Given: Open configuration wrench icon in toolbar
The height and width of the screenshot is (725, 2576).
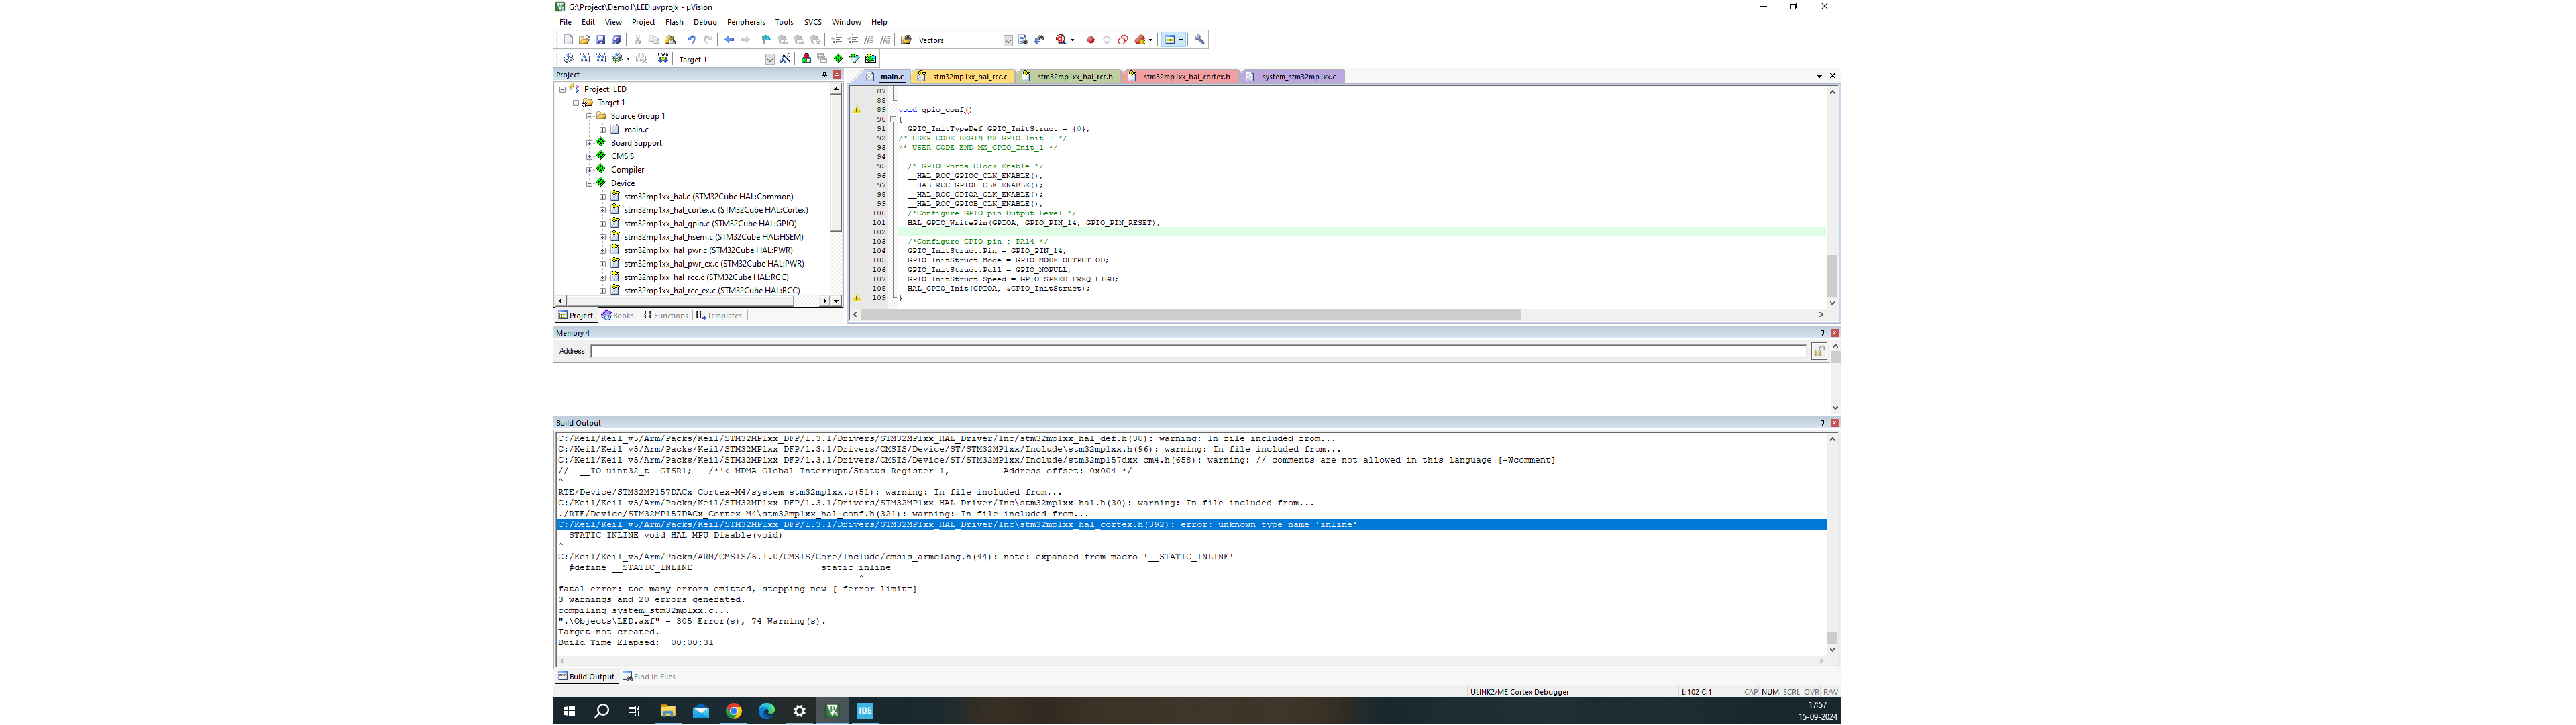Looking at the screenshot, I should click(x=1199, y=40).
